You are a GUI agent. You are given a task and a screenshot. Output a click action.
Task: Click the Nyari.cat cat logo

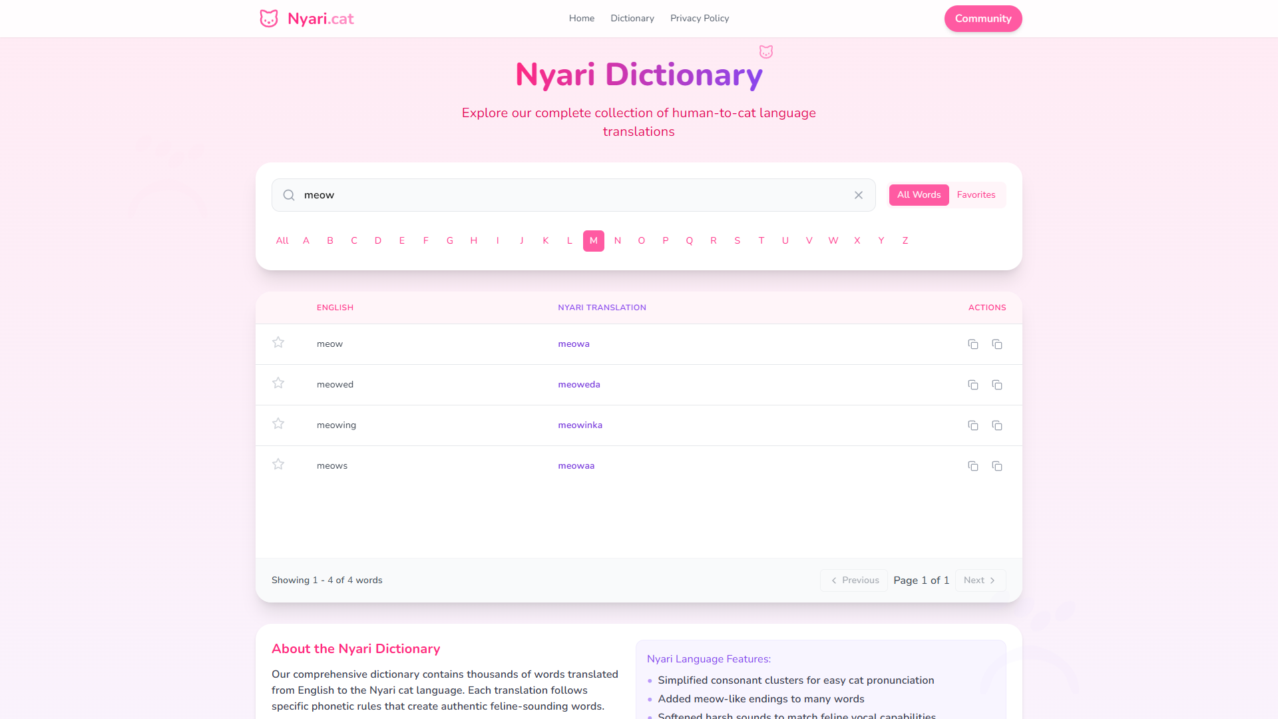(269, 18)
